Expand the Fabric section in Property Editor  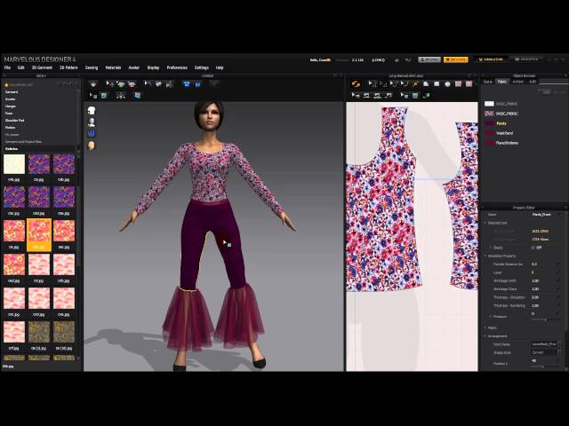(x=485, y=327)
